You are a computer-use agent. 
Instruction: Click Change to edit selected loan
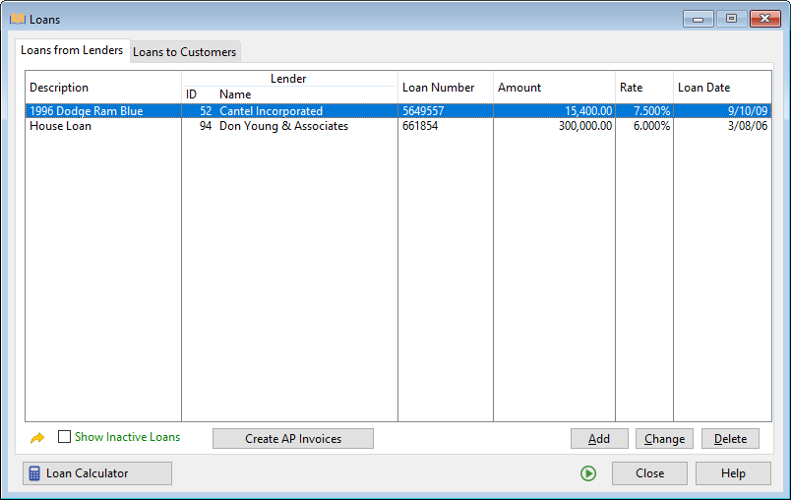[665, 439]
